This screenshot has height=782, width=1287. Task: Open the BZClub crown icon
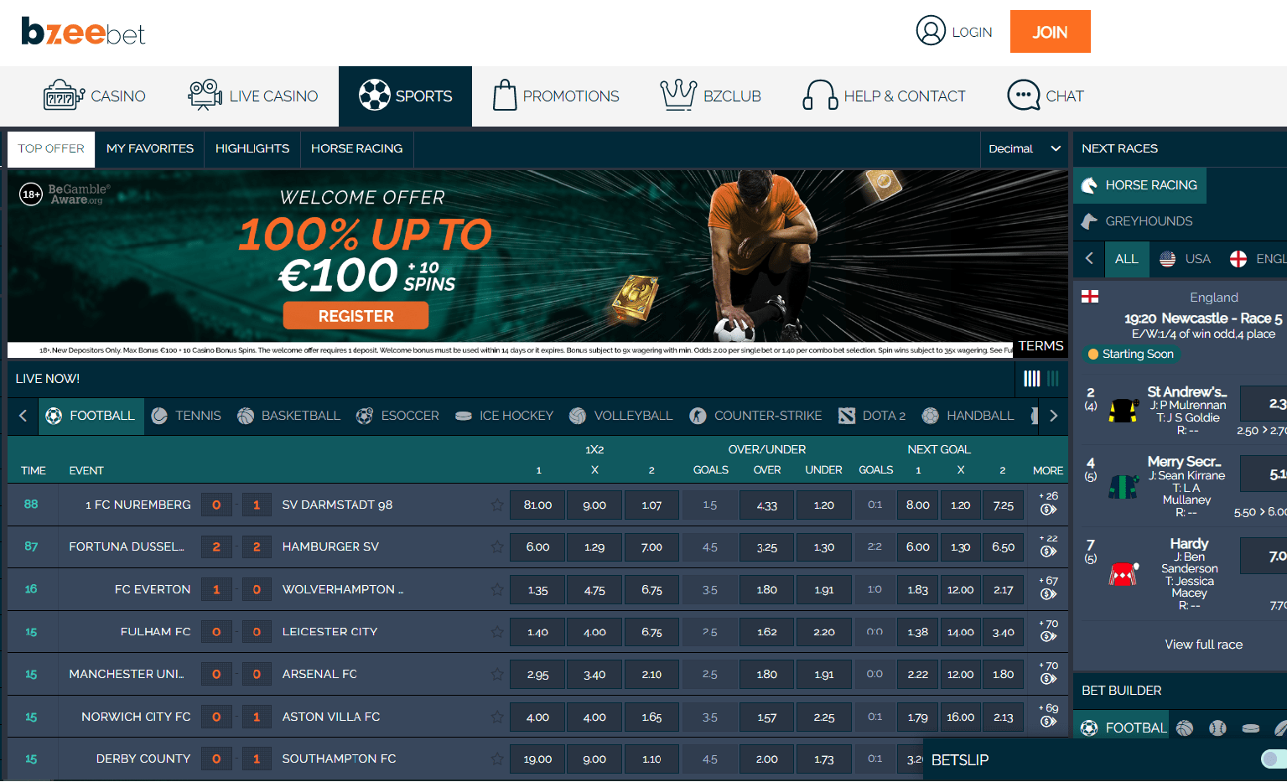click(678, 96)
